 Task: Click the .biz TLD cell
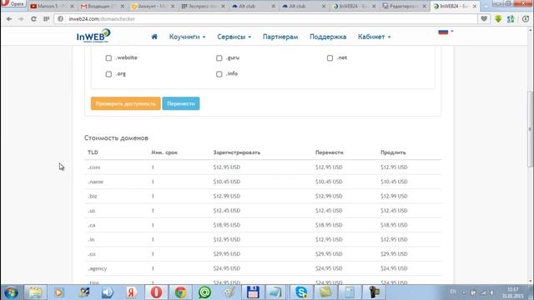click(x=93, y=197)
